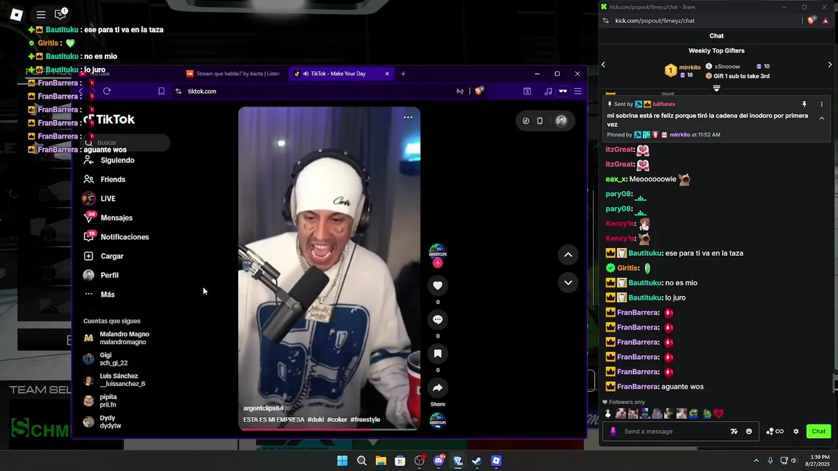This screenshot has height=471, width=838.
Task: Like the TikTok video with heart icon
Action: (437, 285)
